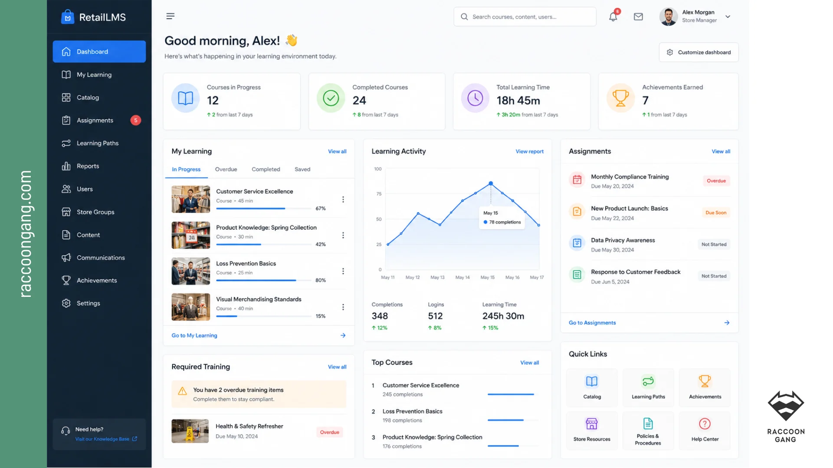Screen dimensions: 833x468
Task: Open Policies & Procedures quick link
Action: point(648,431)
